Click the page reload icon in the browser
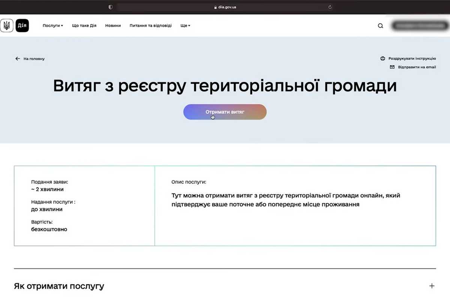The image size is (450, 300). pos(330,6)
